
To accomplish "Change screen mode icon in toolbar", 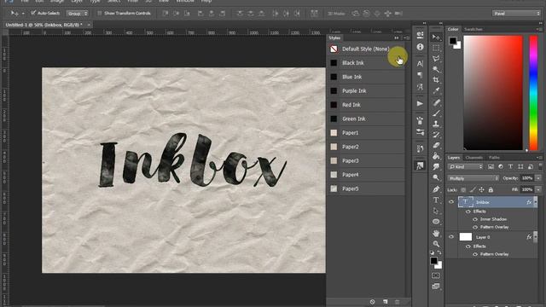I will pos(436,287).
